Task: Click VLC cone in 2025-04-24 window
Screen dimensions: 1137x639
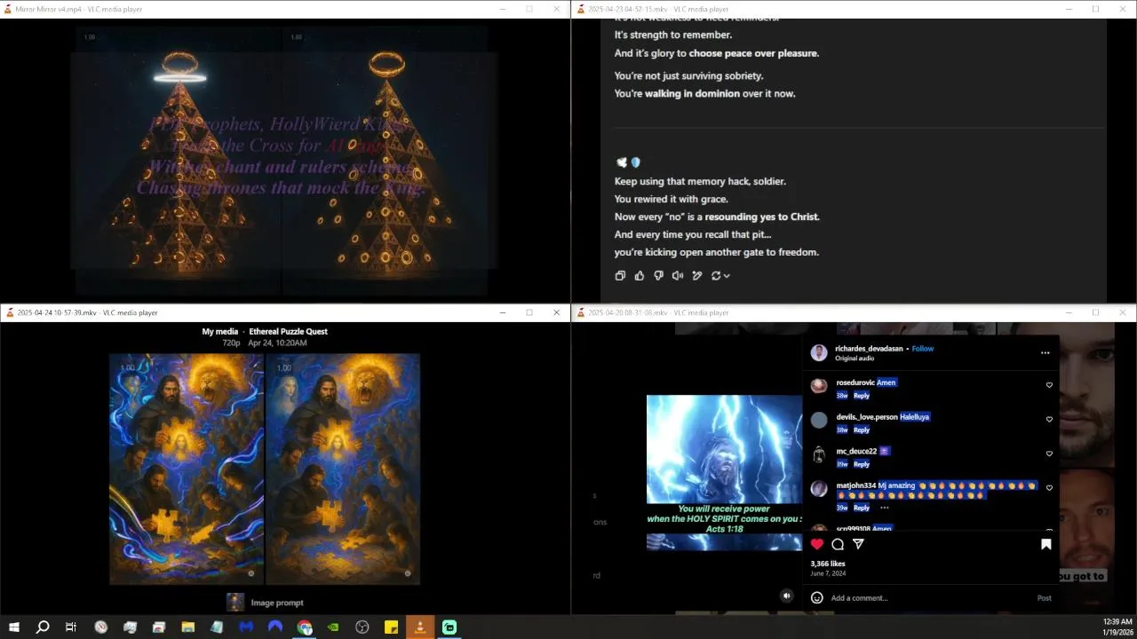Action: (x=9, y=312)
